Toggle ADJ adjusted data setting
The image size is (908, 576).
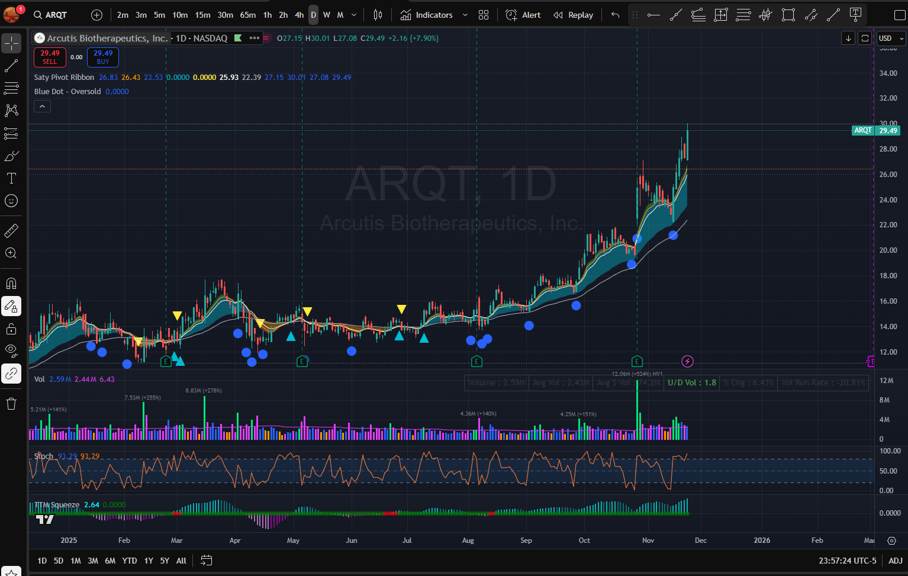[896, 561]
